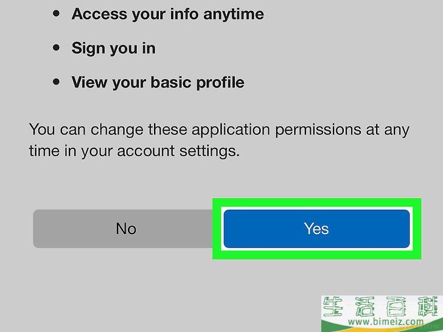443x332 pixels.
Task: Click bullet point beside 'Sign you in'
Action: click(56, 47)
